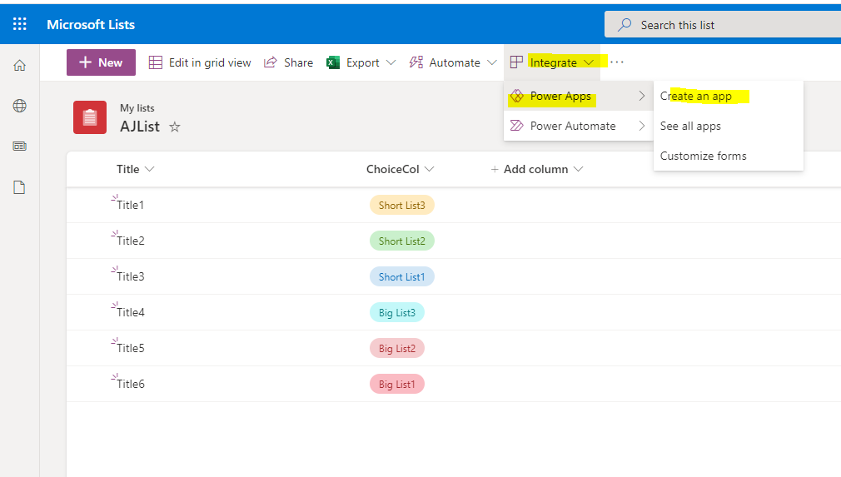The image size is (841, 477).
Task: Click the plus icon beside Add column
Action: 495,169
